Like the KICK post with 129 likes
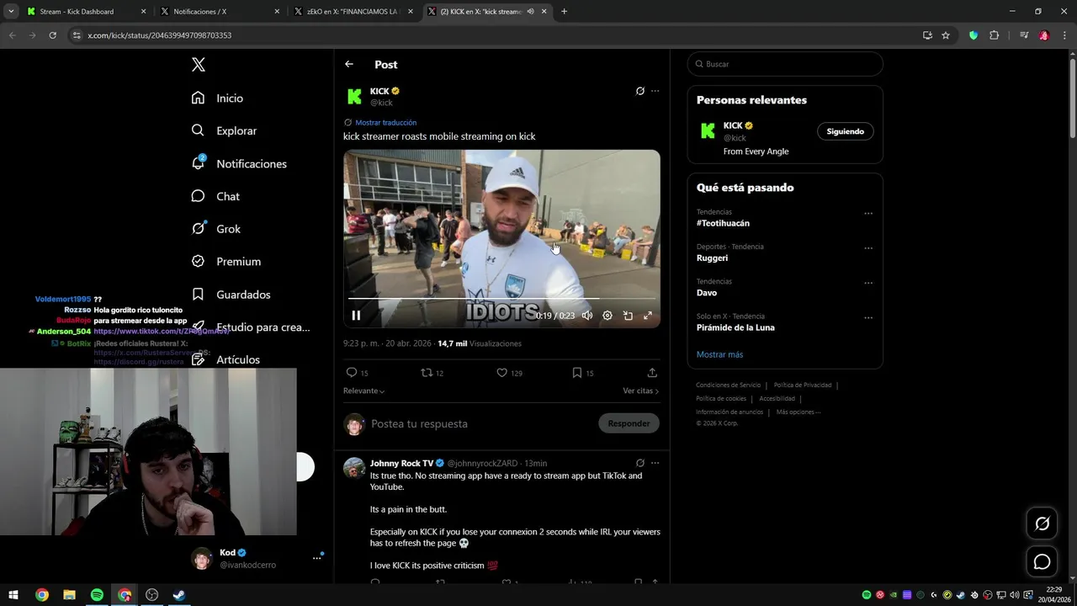 509,373
